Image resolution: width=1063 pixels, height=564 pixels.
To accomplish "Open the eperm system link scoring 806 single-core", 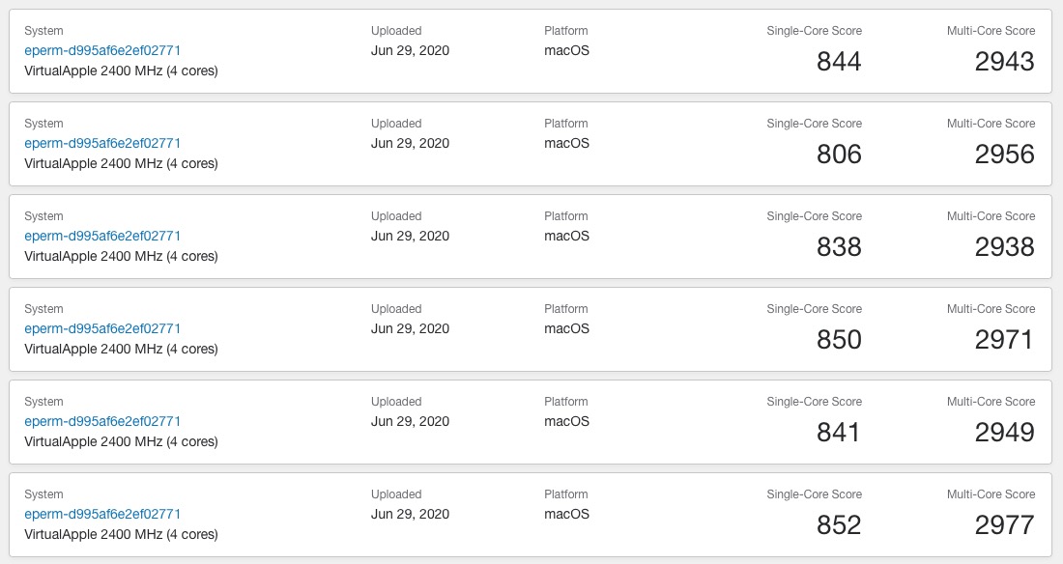I will pos(102,143).
